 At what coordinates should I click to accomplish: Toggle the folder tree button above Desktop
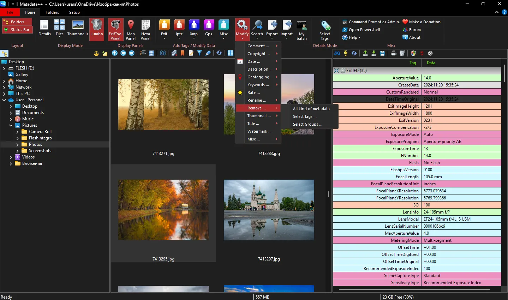(5, 54)
